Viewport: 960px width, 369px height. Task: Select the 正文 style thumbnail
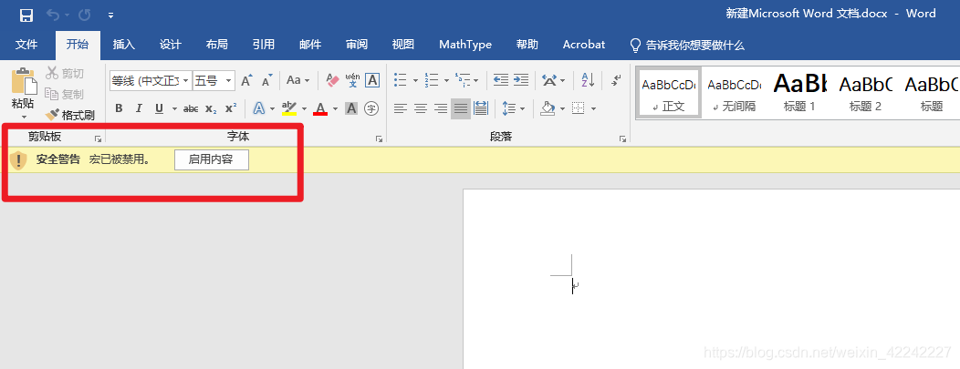669,93
